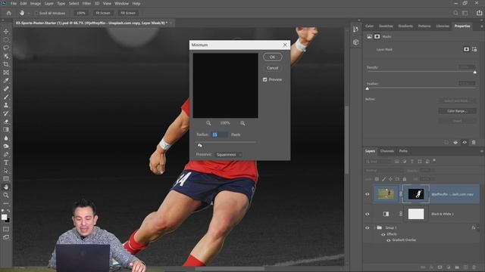Select the Path Selection tool

[6, 171]
